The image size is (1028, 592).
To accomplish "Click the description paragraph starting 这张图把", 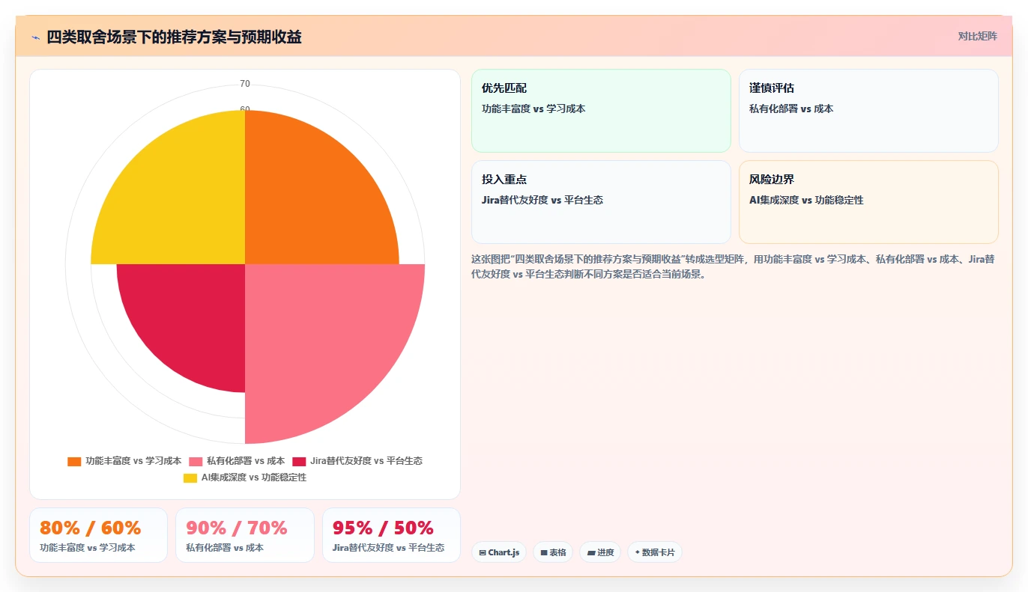I will pos(734,266).
